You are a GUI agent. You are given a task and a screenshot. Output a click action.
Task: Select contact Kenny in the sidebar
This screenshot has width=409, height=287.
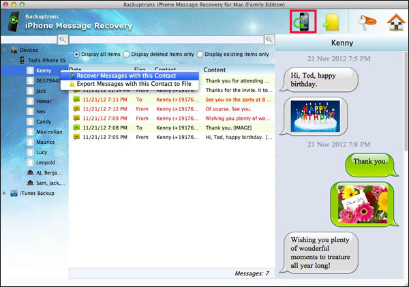coord(44,70)
